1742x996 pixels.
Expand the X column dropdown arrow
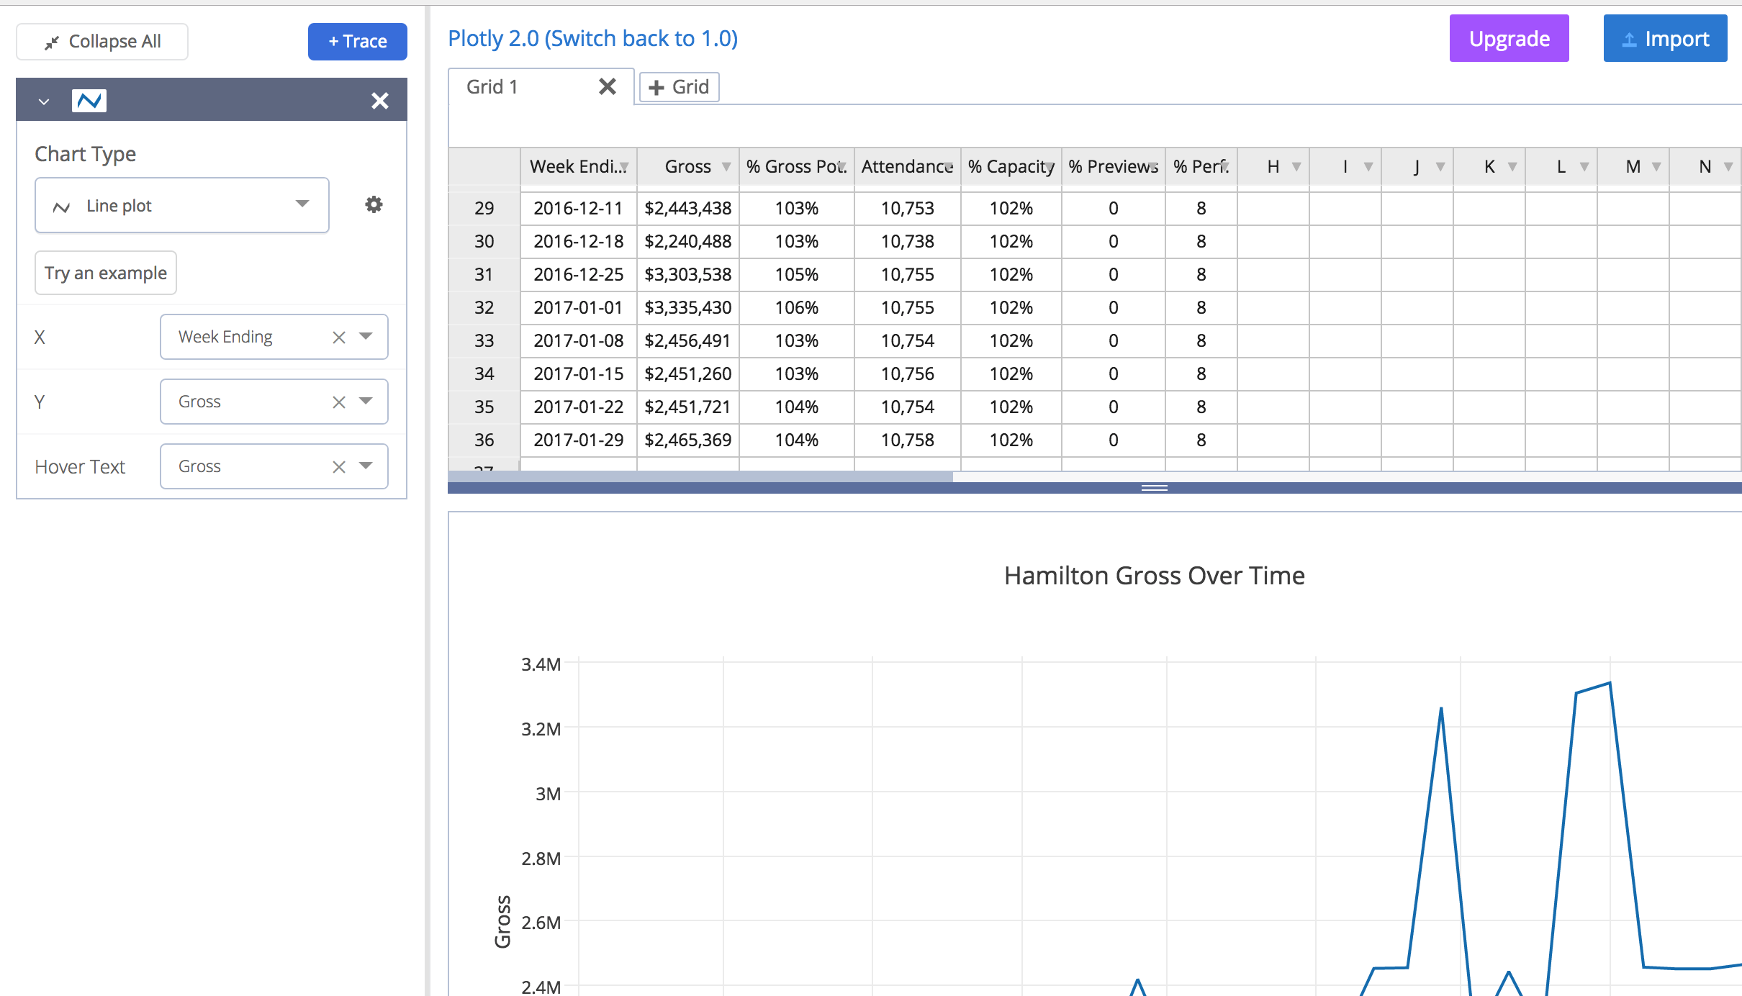[x=366, y=336]
